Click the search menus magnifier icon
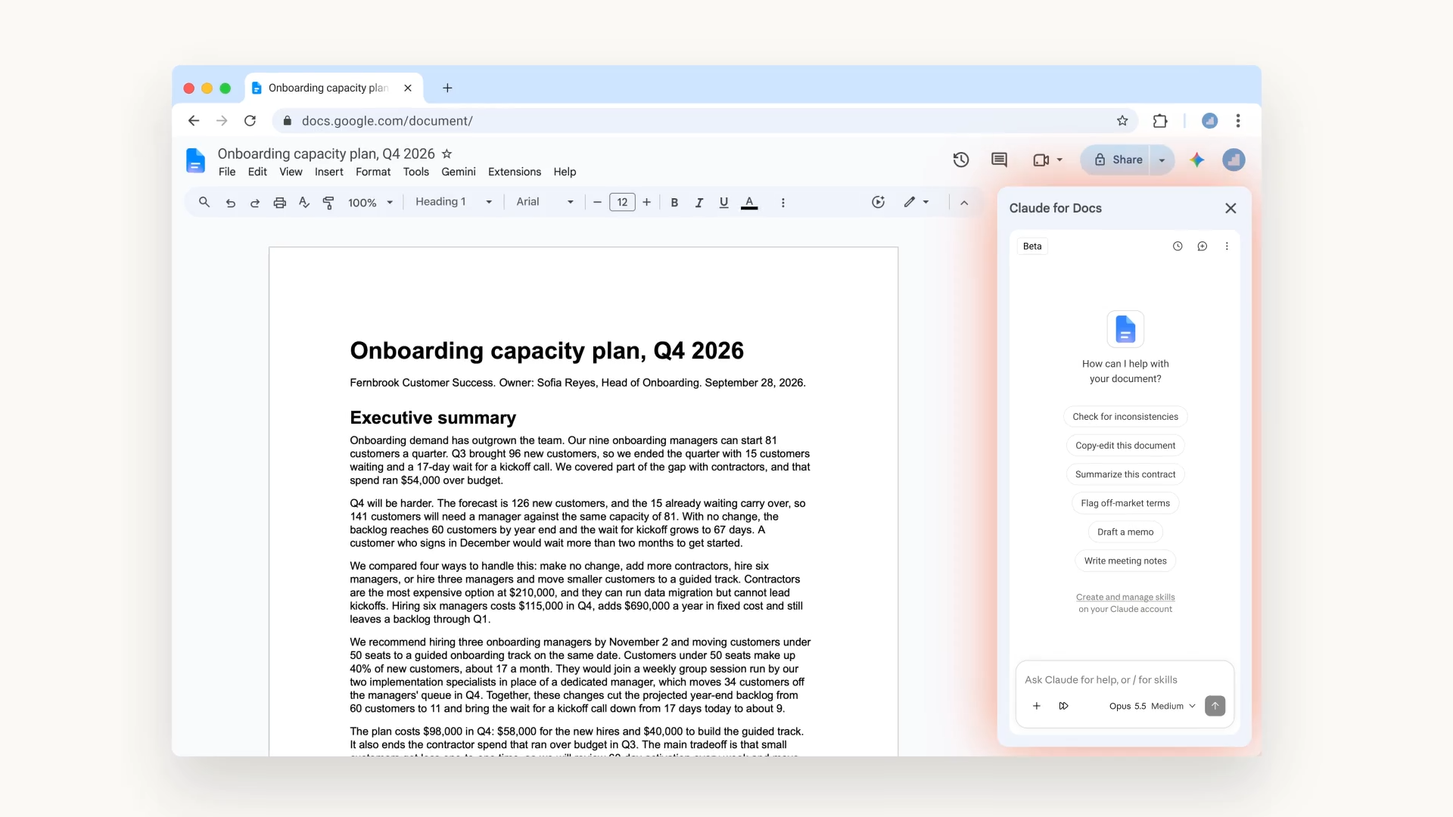1453x817 pixels. [x=204, y=202]
